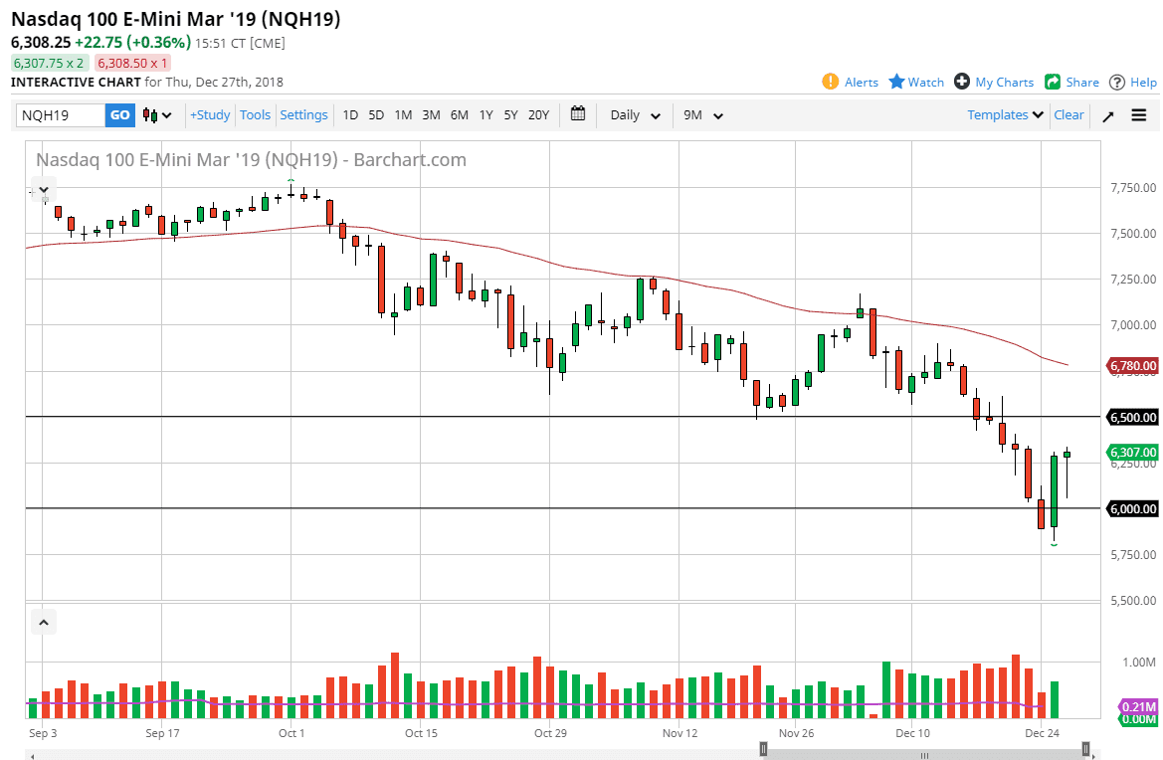Image resolution: width=1163 pixels, height=760 pixels.
Task: Toggle the candlestick chart type icon
Action: [150, 114]
